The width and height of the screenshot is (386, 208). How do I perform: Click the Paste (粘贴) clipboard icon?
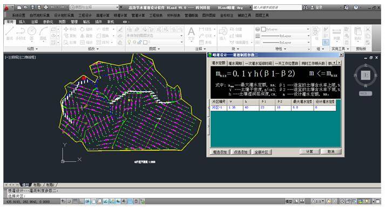point(358,34)
